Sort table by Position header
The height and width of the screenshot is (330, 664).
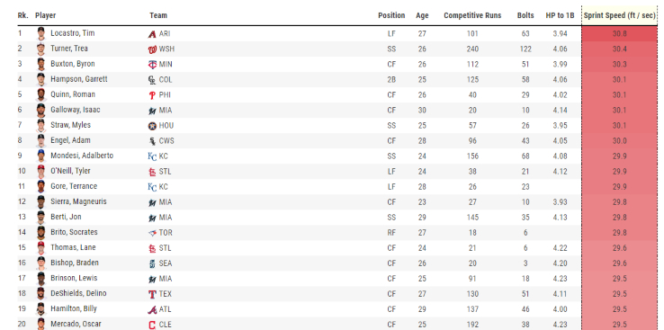(x=391, y=15)
